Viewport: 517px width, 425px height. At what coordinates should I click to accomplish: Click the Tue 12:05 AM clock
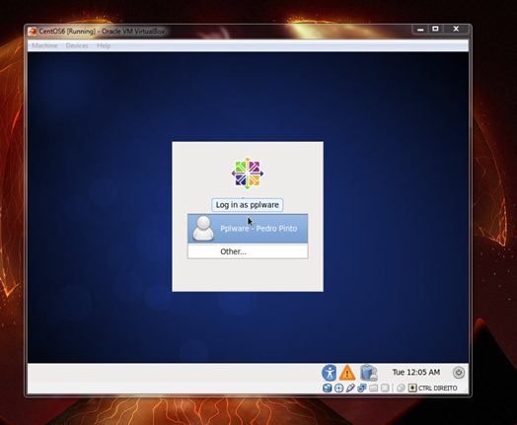[416, 373]
